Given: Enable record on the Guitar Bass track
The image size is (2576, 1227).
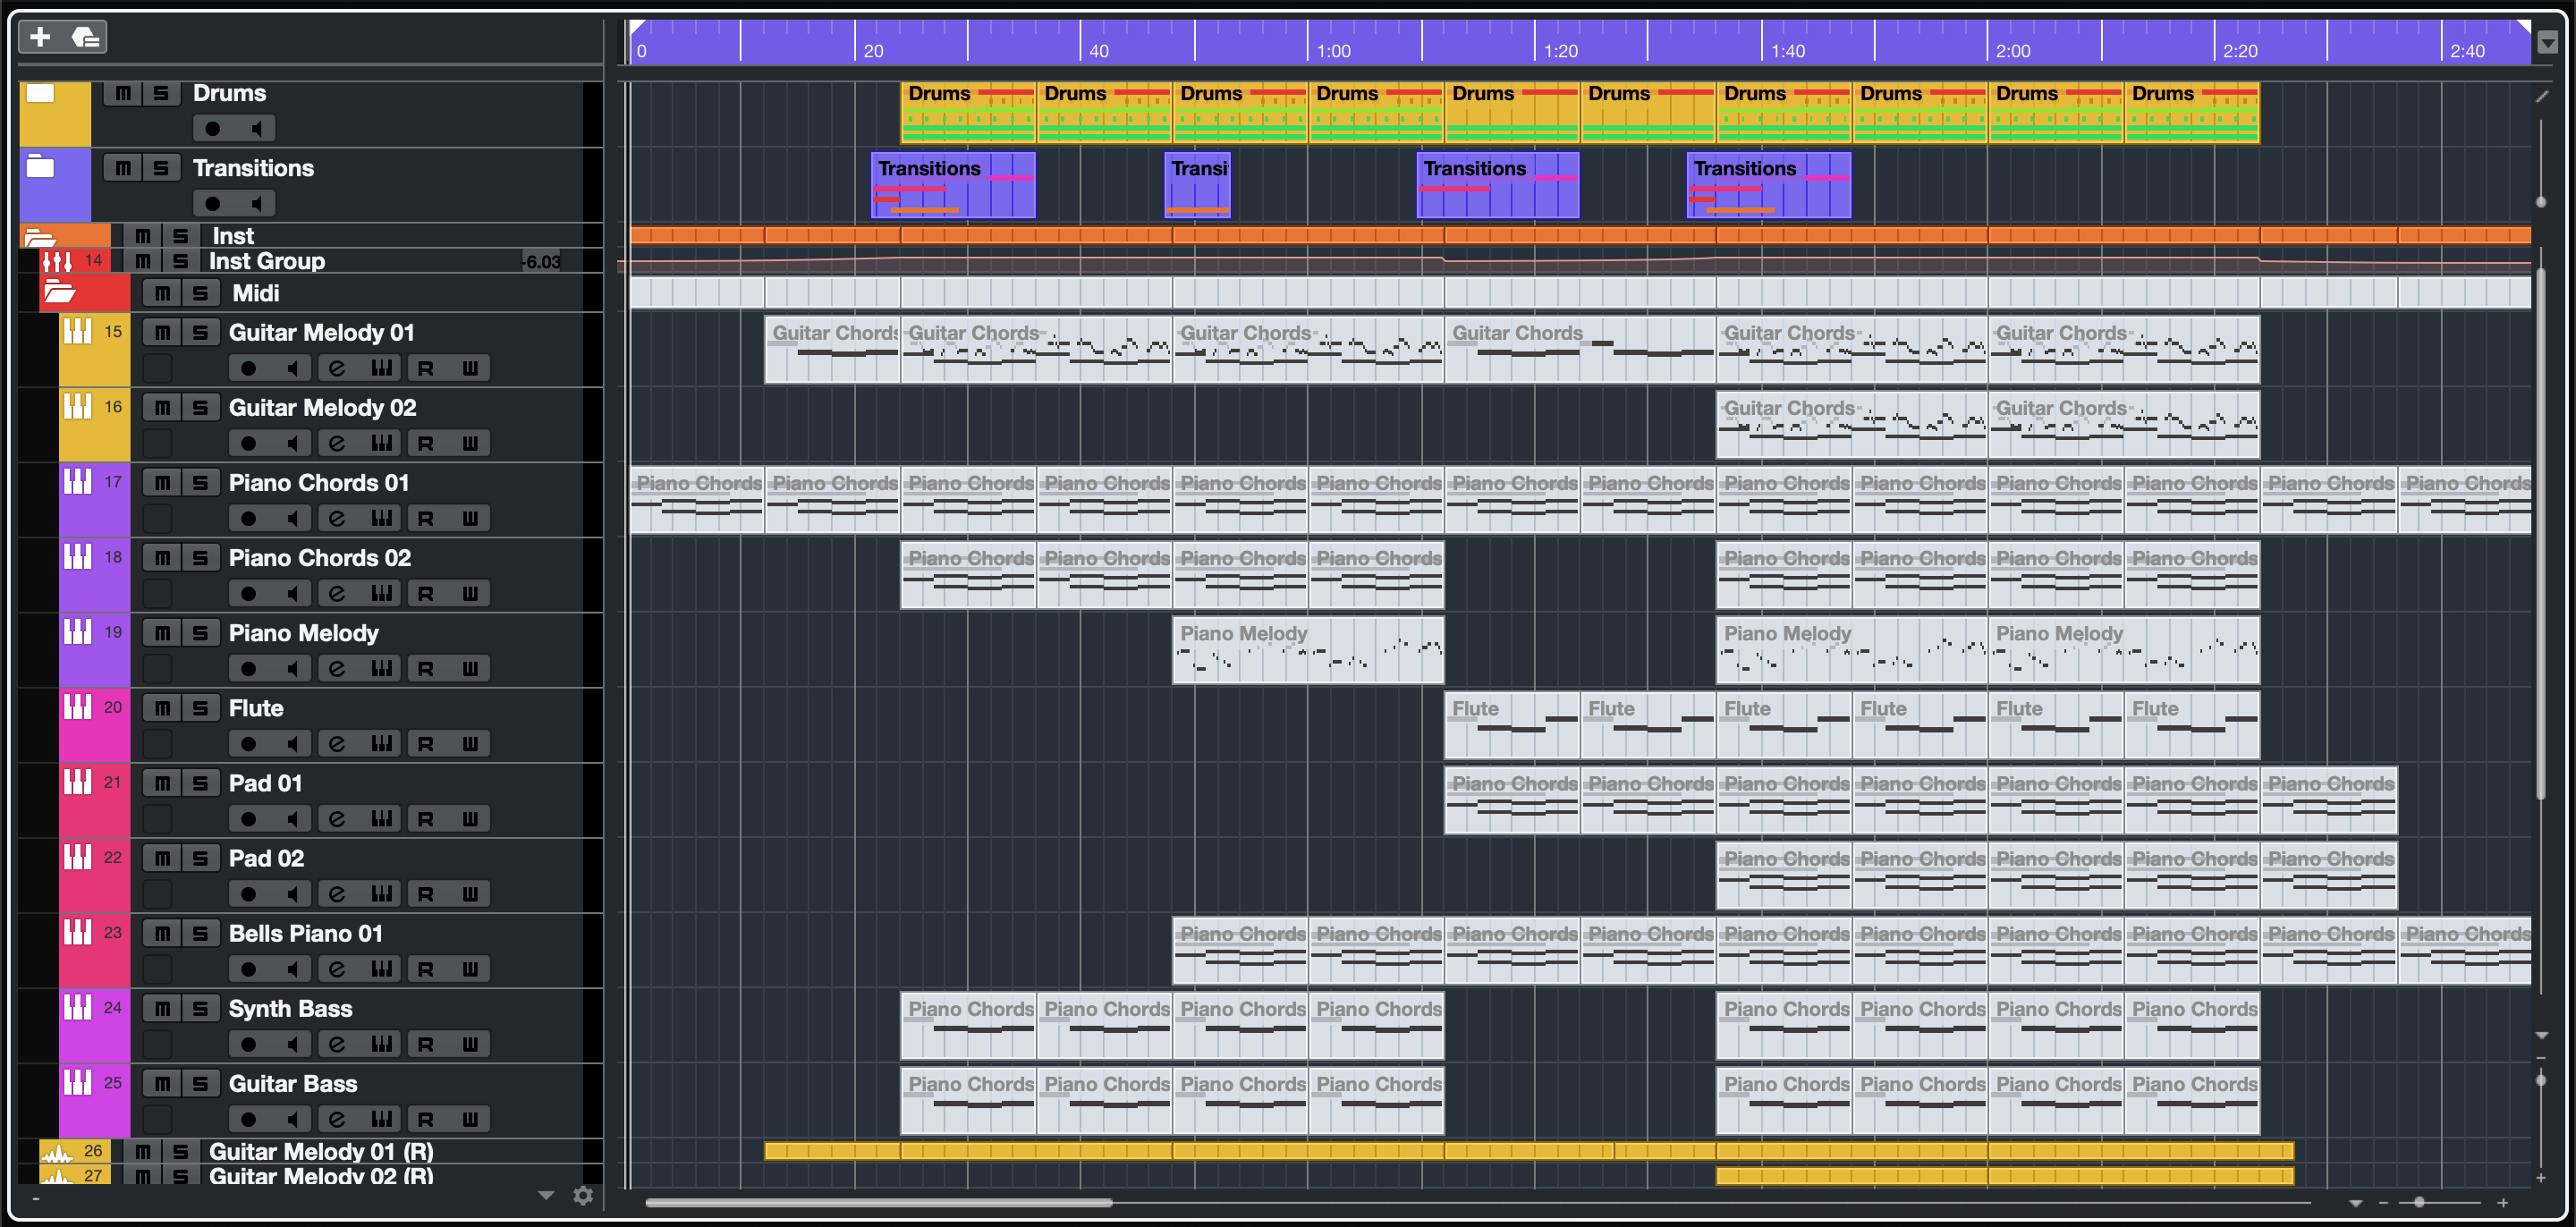Looking at the screenshot, I should 248,1119.
